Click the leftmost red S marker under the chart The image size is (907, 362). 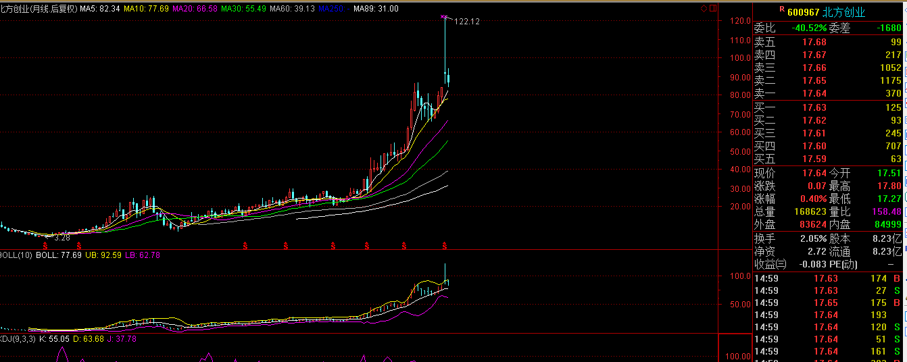click(45, 244)
